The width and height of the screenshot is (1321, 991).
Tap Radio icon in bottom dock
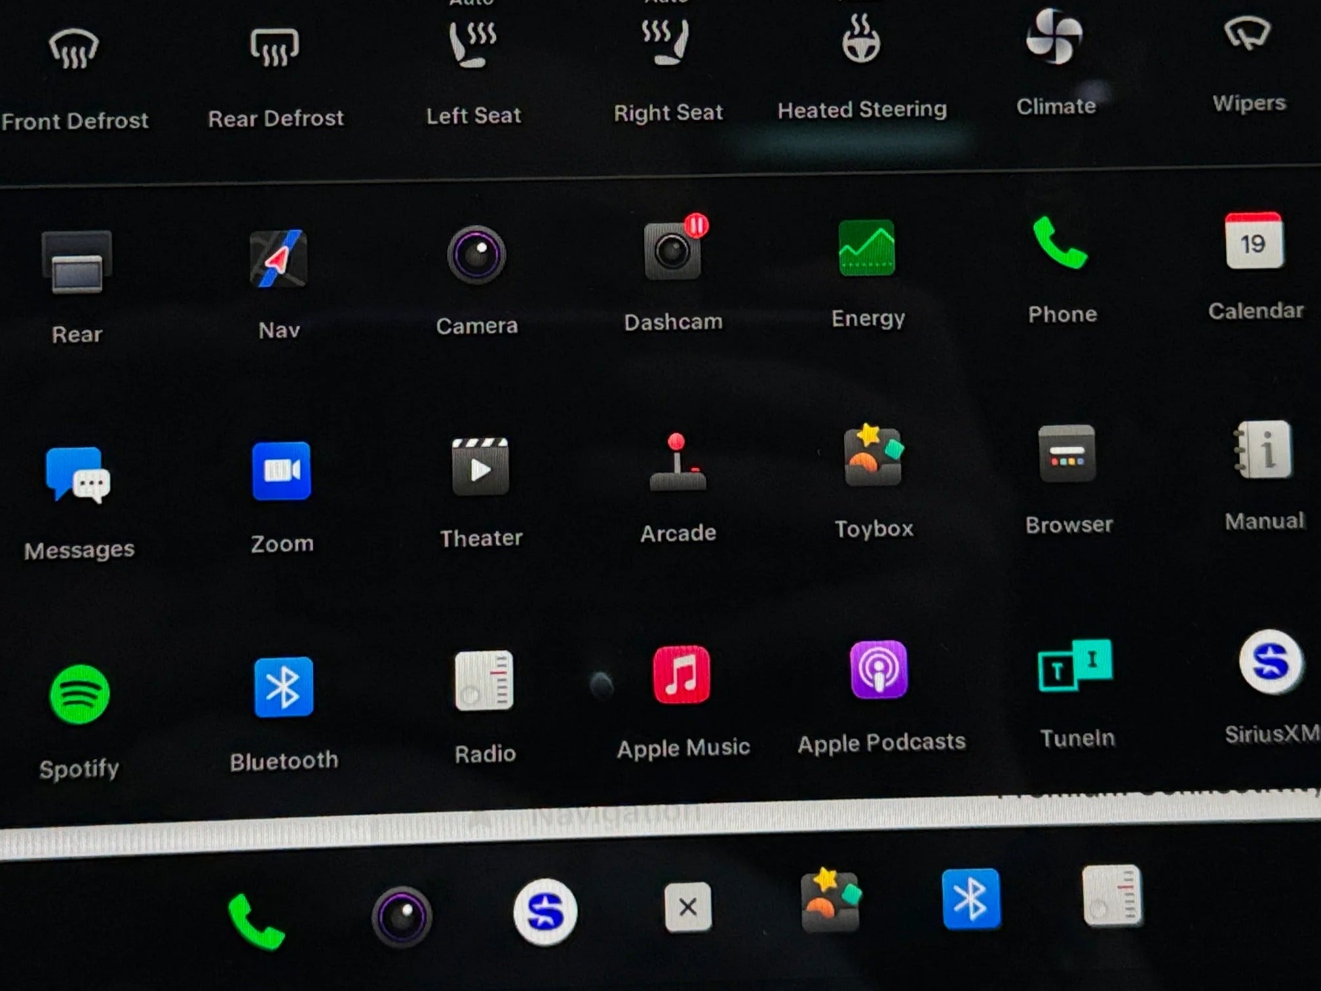coord(1112,895)
